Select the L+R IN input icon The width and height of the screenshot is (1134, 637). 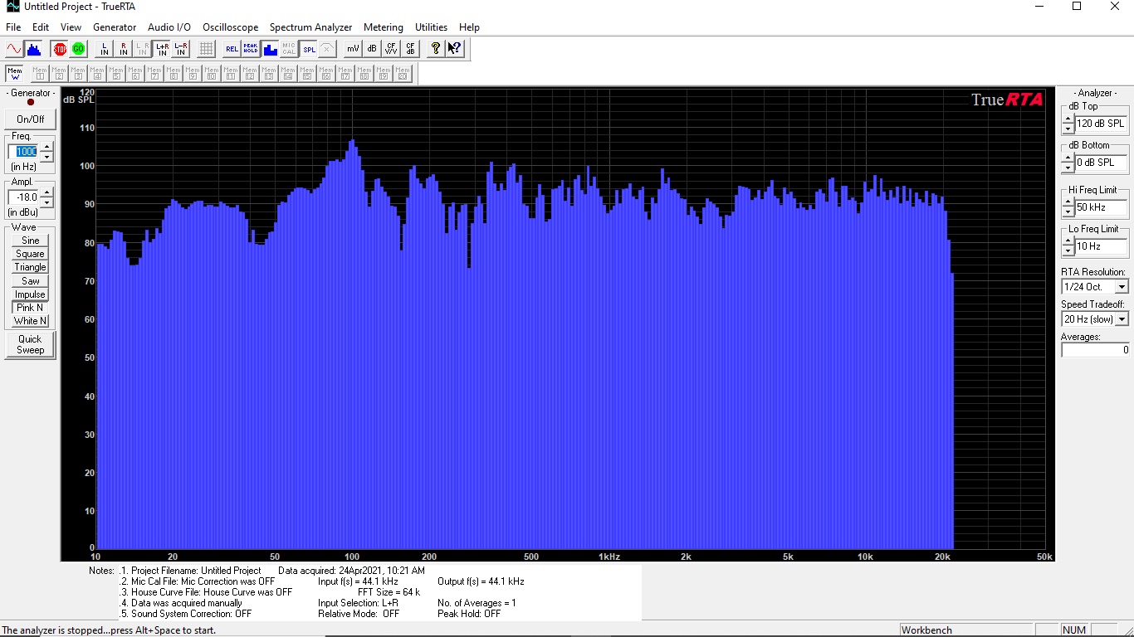click(162, 49)
